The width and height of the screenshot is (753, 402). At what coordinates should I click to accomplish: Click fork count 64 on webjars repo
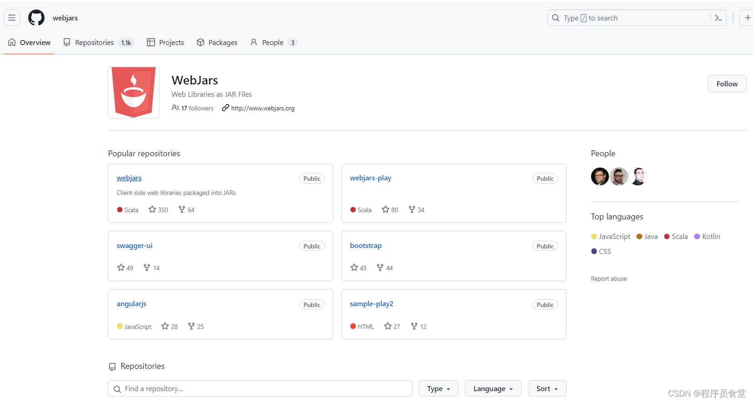coord(186,209)
